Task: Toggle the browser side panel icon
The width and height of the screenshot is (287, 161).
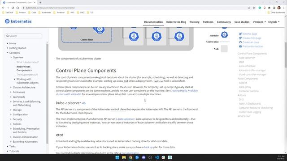Action: (274, 8)
